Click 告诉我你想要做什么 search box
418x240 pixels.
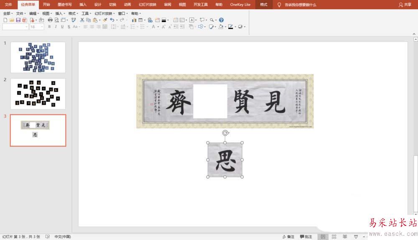coord(301,5)
